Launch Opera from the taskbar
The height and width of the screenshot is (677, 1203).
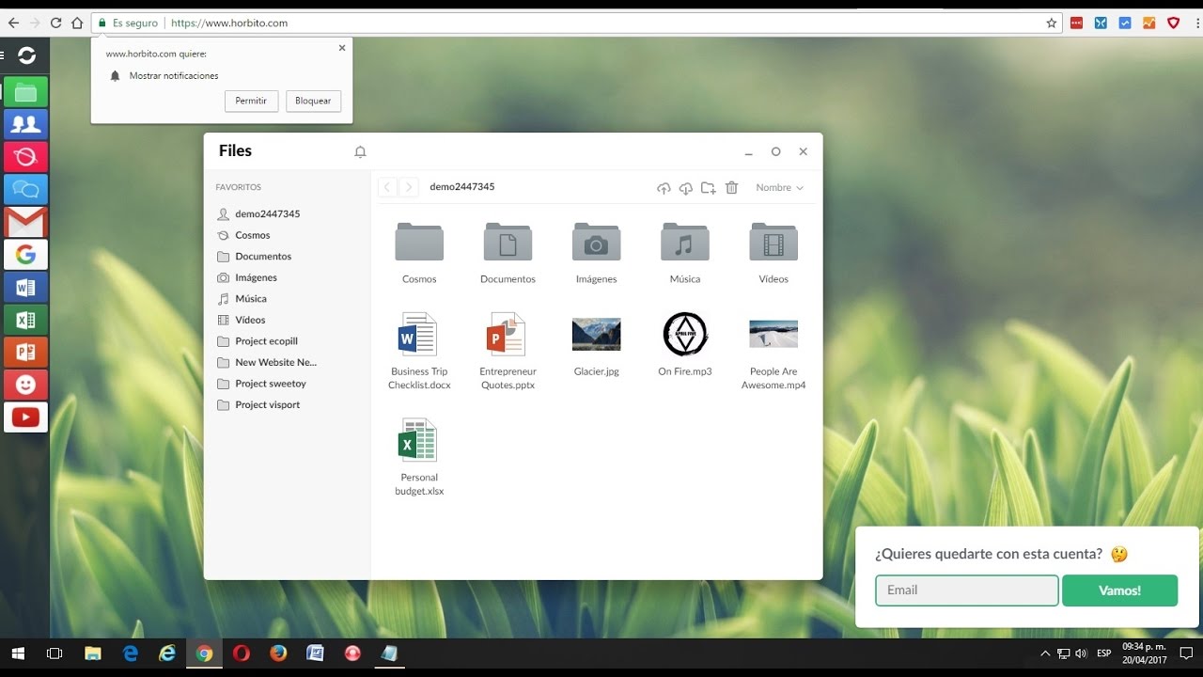(x=242, y=653)
